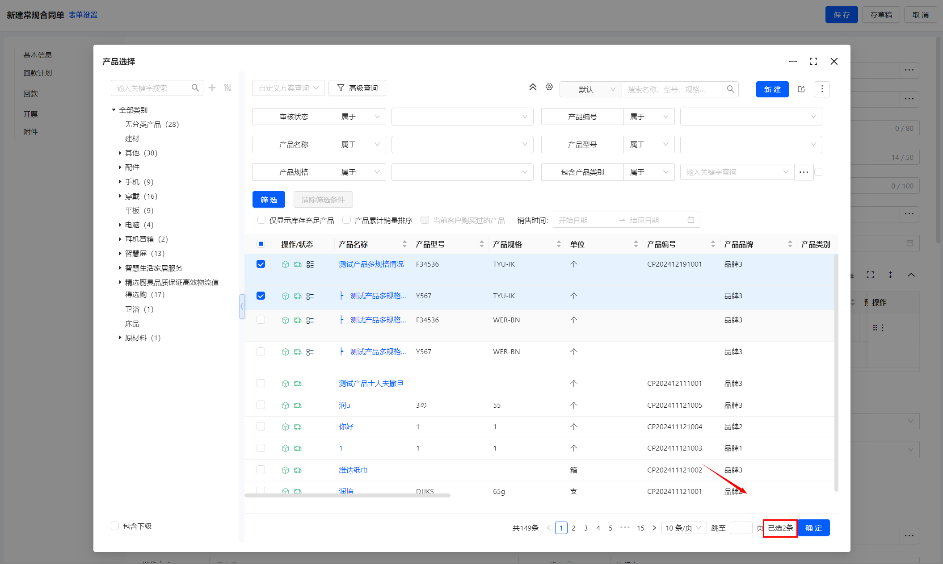Focus the 跳至 page number field

(741, 528)
